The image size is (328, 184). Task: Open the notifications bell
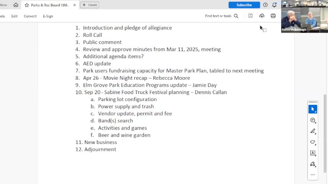pyautogui.click(x=274, y=5)
